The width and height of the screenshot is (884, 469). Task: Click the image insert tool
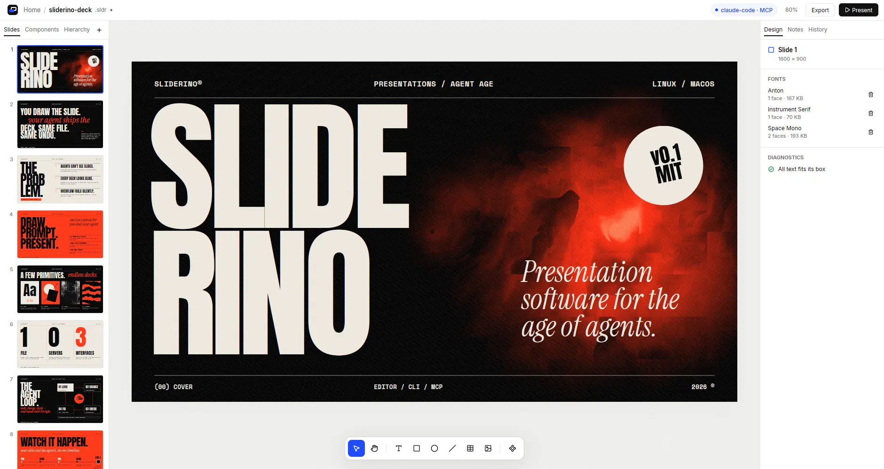click(488, 448)
